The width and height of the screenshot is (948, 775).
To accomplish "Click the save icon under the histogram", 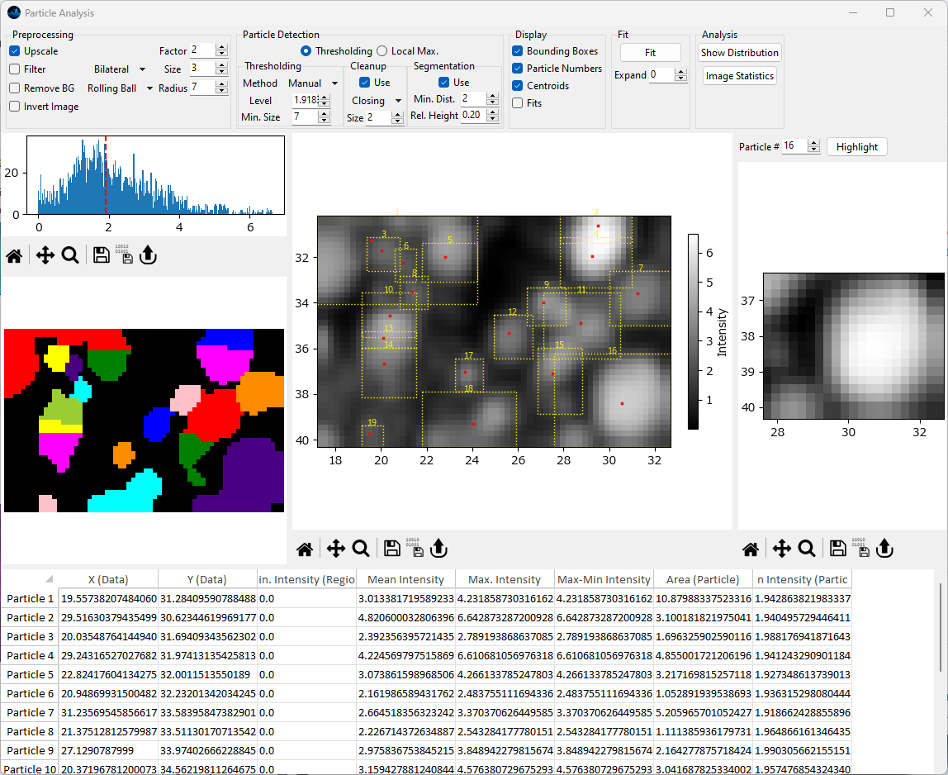I will point(102,255).
